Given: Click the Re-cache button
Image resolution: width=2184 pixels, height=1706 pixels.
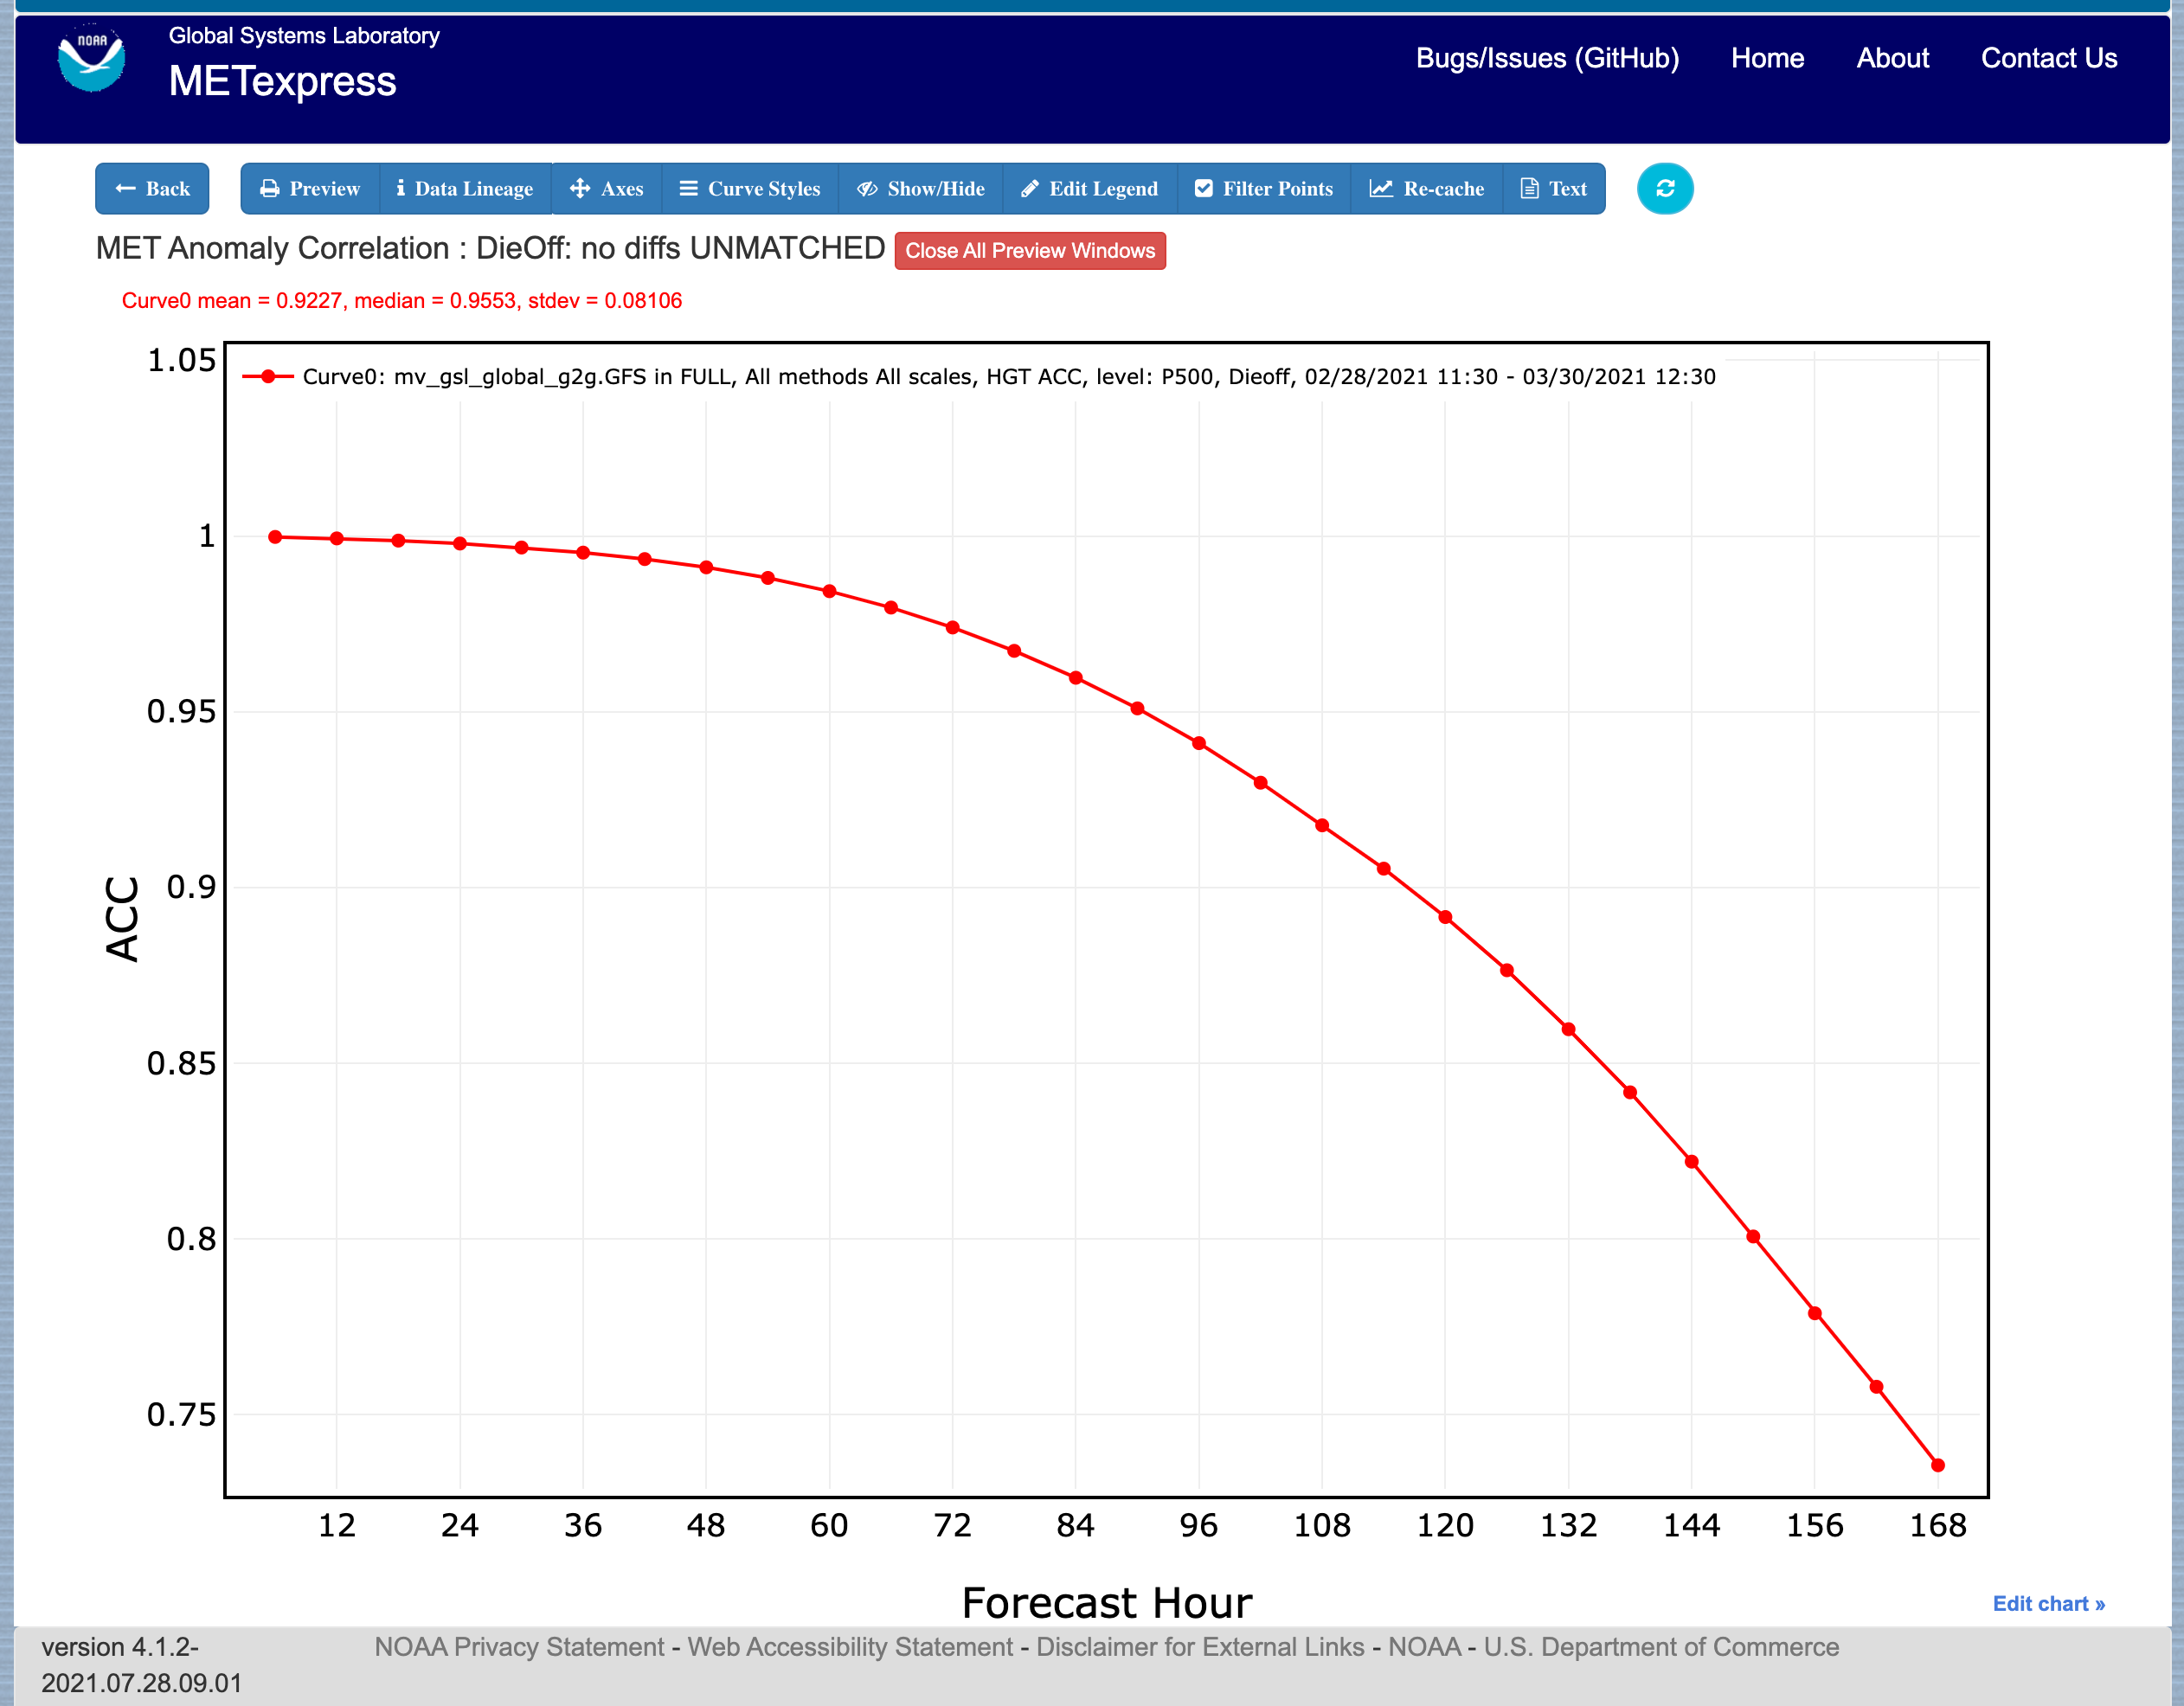Looking at the screenshot, I should click(x=1427, y=189).
